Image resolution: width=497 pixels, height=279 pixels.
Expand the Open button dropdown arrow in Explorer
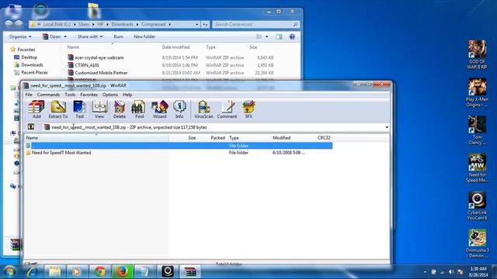[65, 36]
